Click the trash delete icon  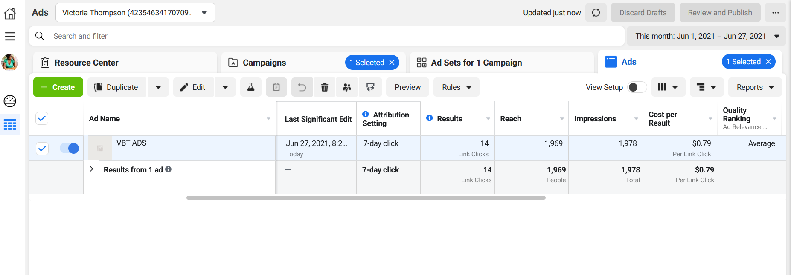tap(325, 87)
